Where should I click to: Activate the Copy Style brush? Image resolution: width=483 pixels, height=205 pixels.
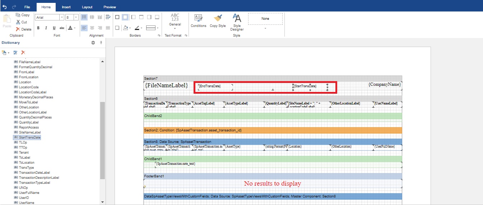click(218, 20)
